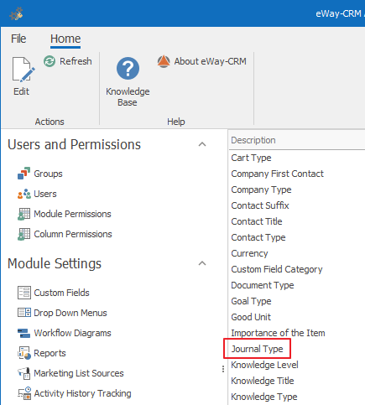This screenshot has width=365, height=405.
Task: Select the Journal Type row
Action: point(296,349)
